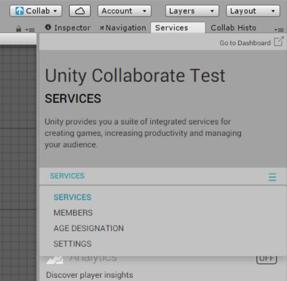Select AGE DESIGNATION menu entry
The height and width of the screenshot is (281, 287).
(89, 228)
